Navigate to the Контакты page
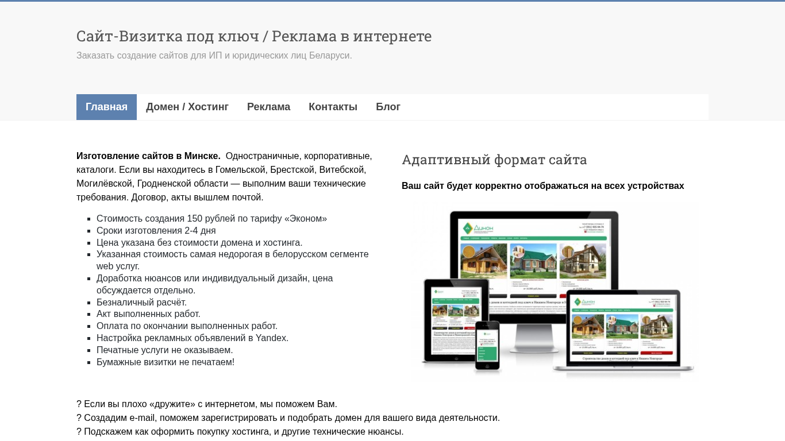The image size is (785, 441). click(333, 107)
